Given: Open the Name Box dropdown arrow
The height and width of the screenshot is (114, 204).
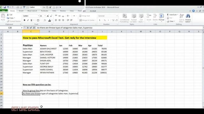Looking at the screenshot, I should click(22, 28).
